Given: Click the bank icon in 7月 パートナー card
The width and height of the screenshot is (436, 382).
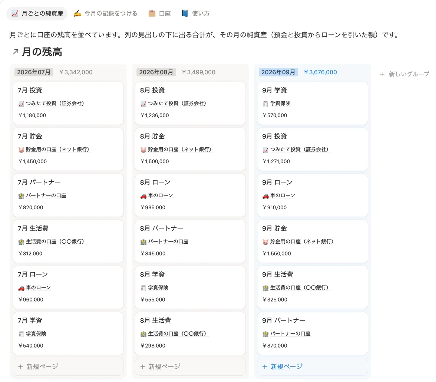Looking at the screenshot, I should (21, 196).
